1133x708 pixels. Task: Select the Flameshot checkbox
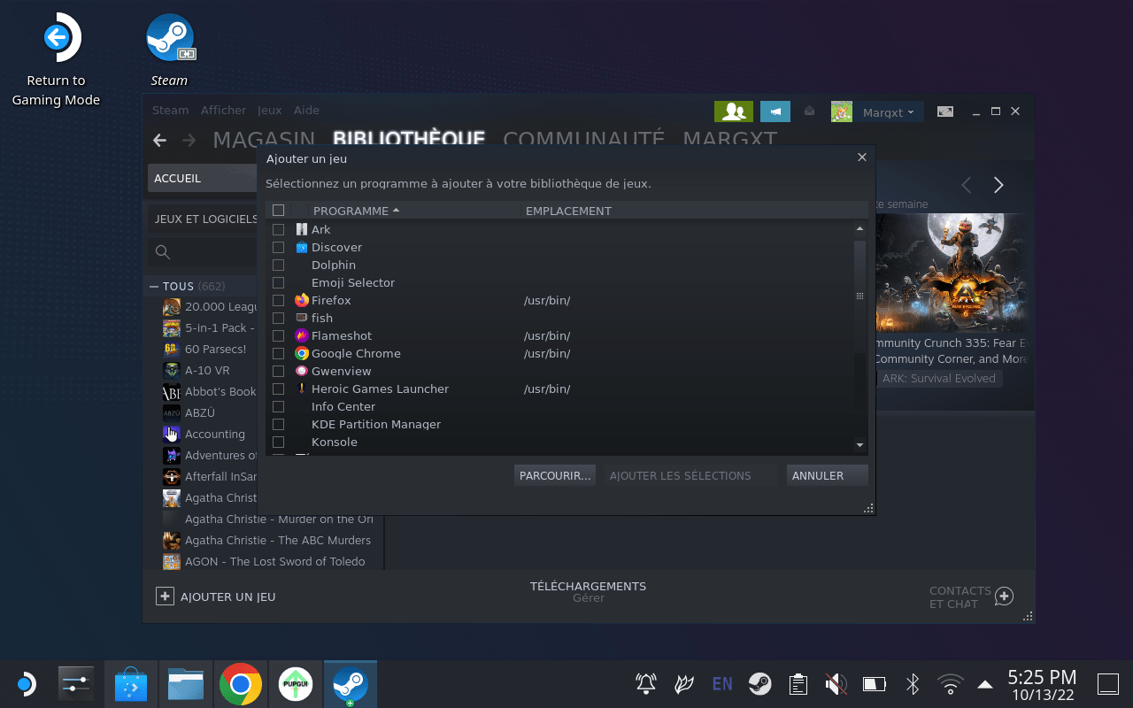(x=278, y=335)
